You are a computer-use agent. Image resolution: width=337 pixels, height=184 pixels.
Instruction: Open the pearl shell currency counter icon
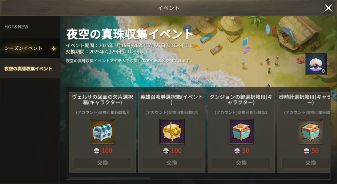click(x=316, y=64)
